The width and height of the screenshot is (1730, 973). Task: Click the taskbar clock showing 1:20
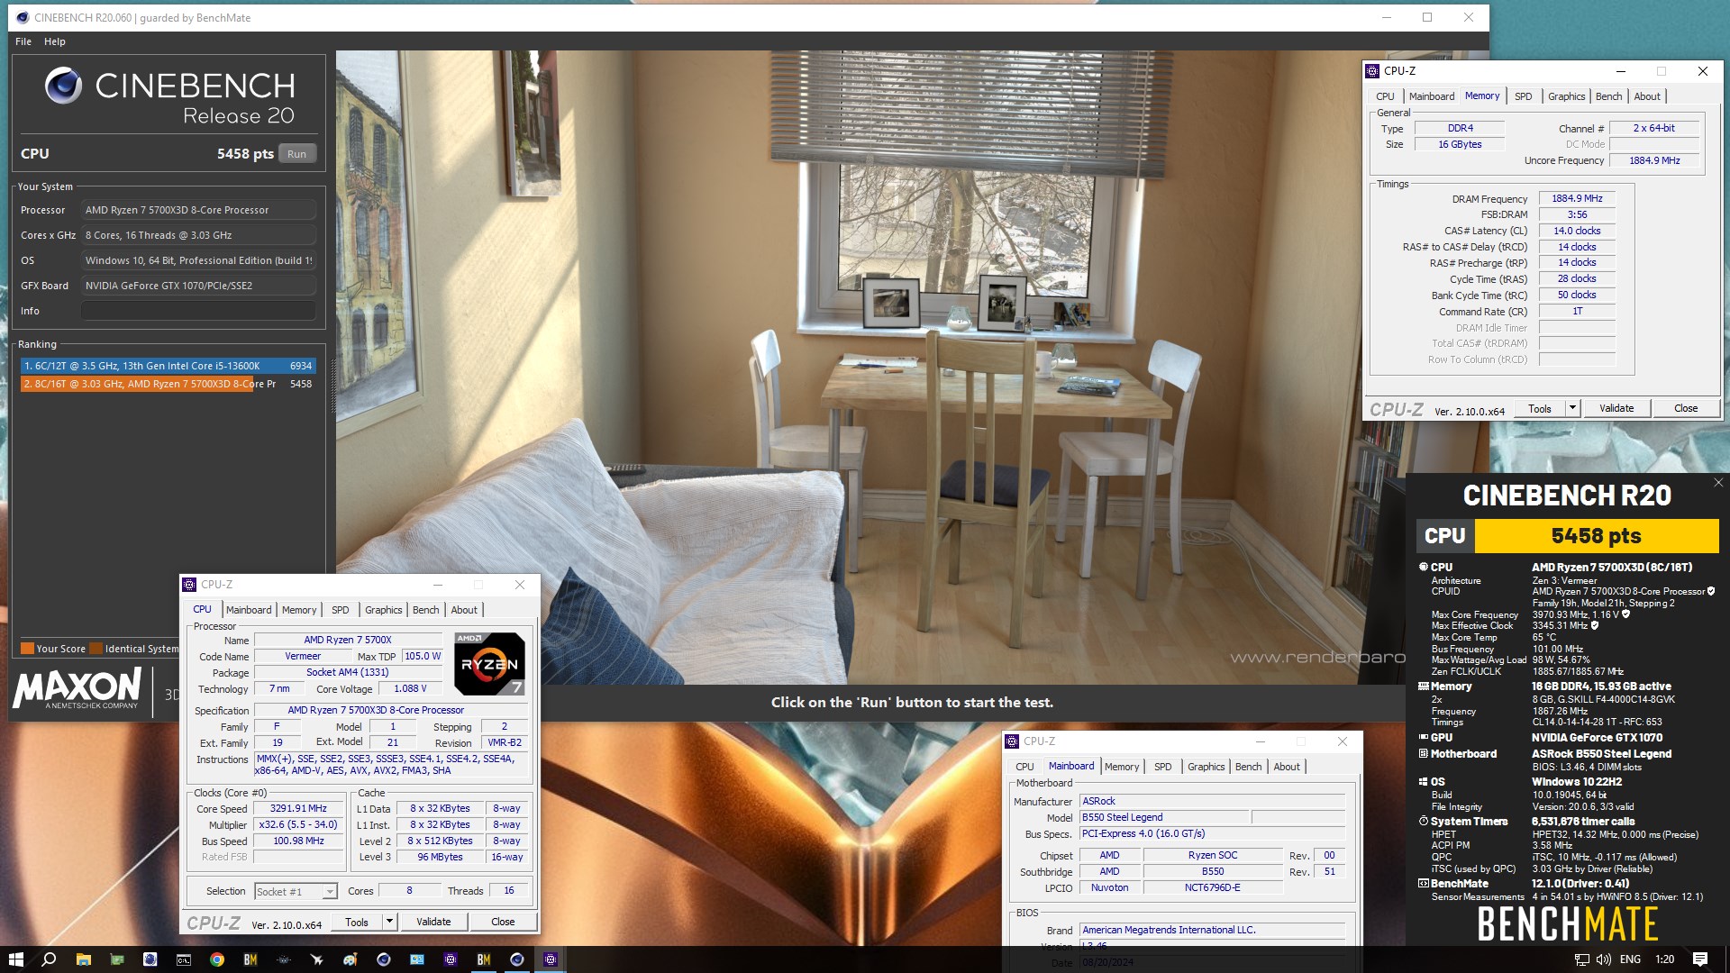[x=1664, y=959]
